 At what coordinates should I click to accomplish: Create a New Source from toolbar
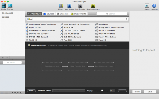tap(69, 6)
